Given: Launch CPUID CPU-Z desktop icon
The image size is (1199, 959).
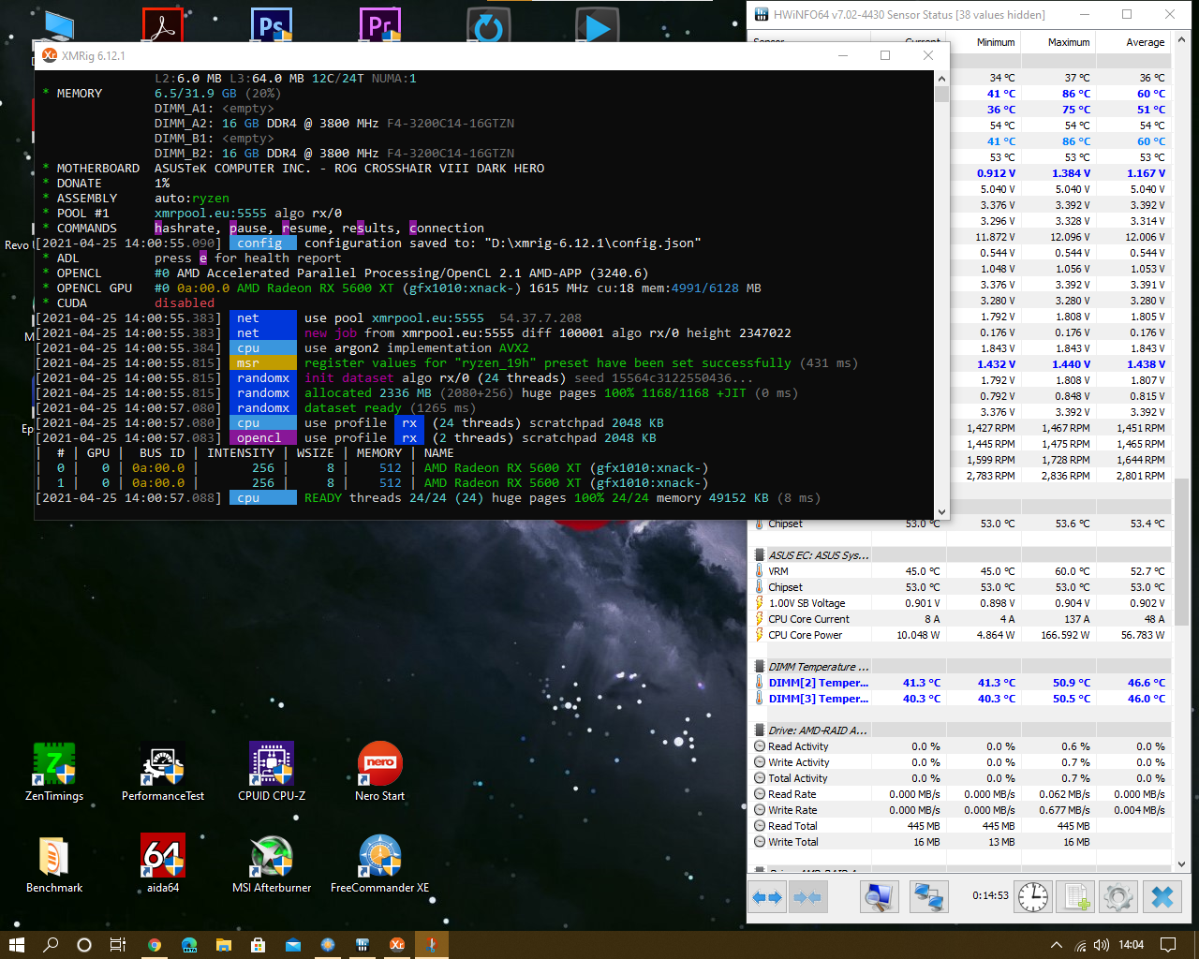Looking at the screenshot, I should click(272, 773).
